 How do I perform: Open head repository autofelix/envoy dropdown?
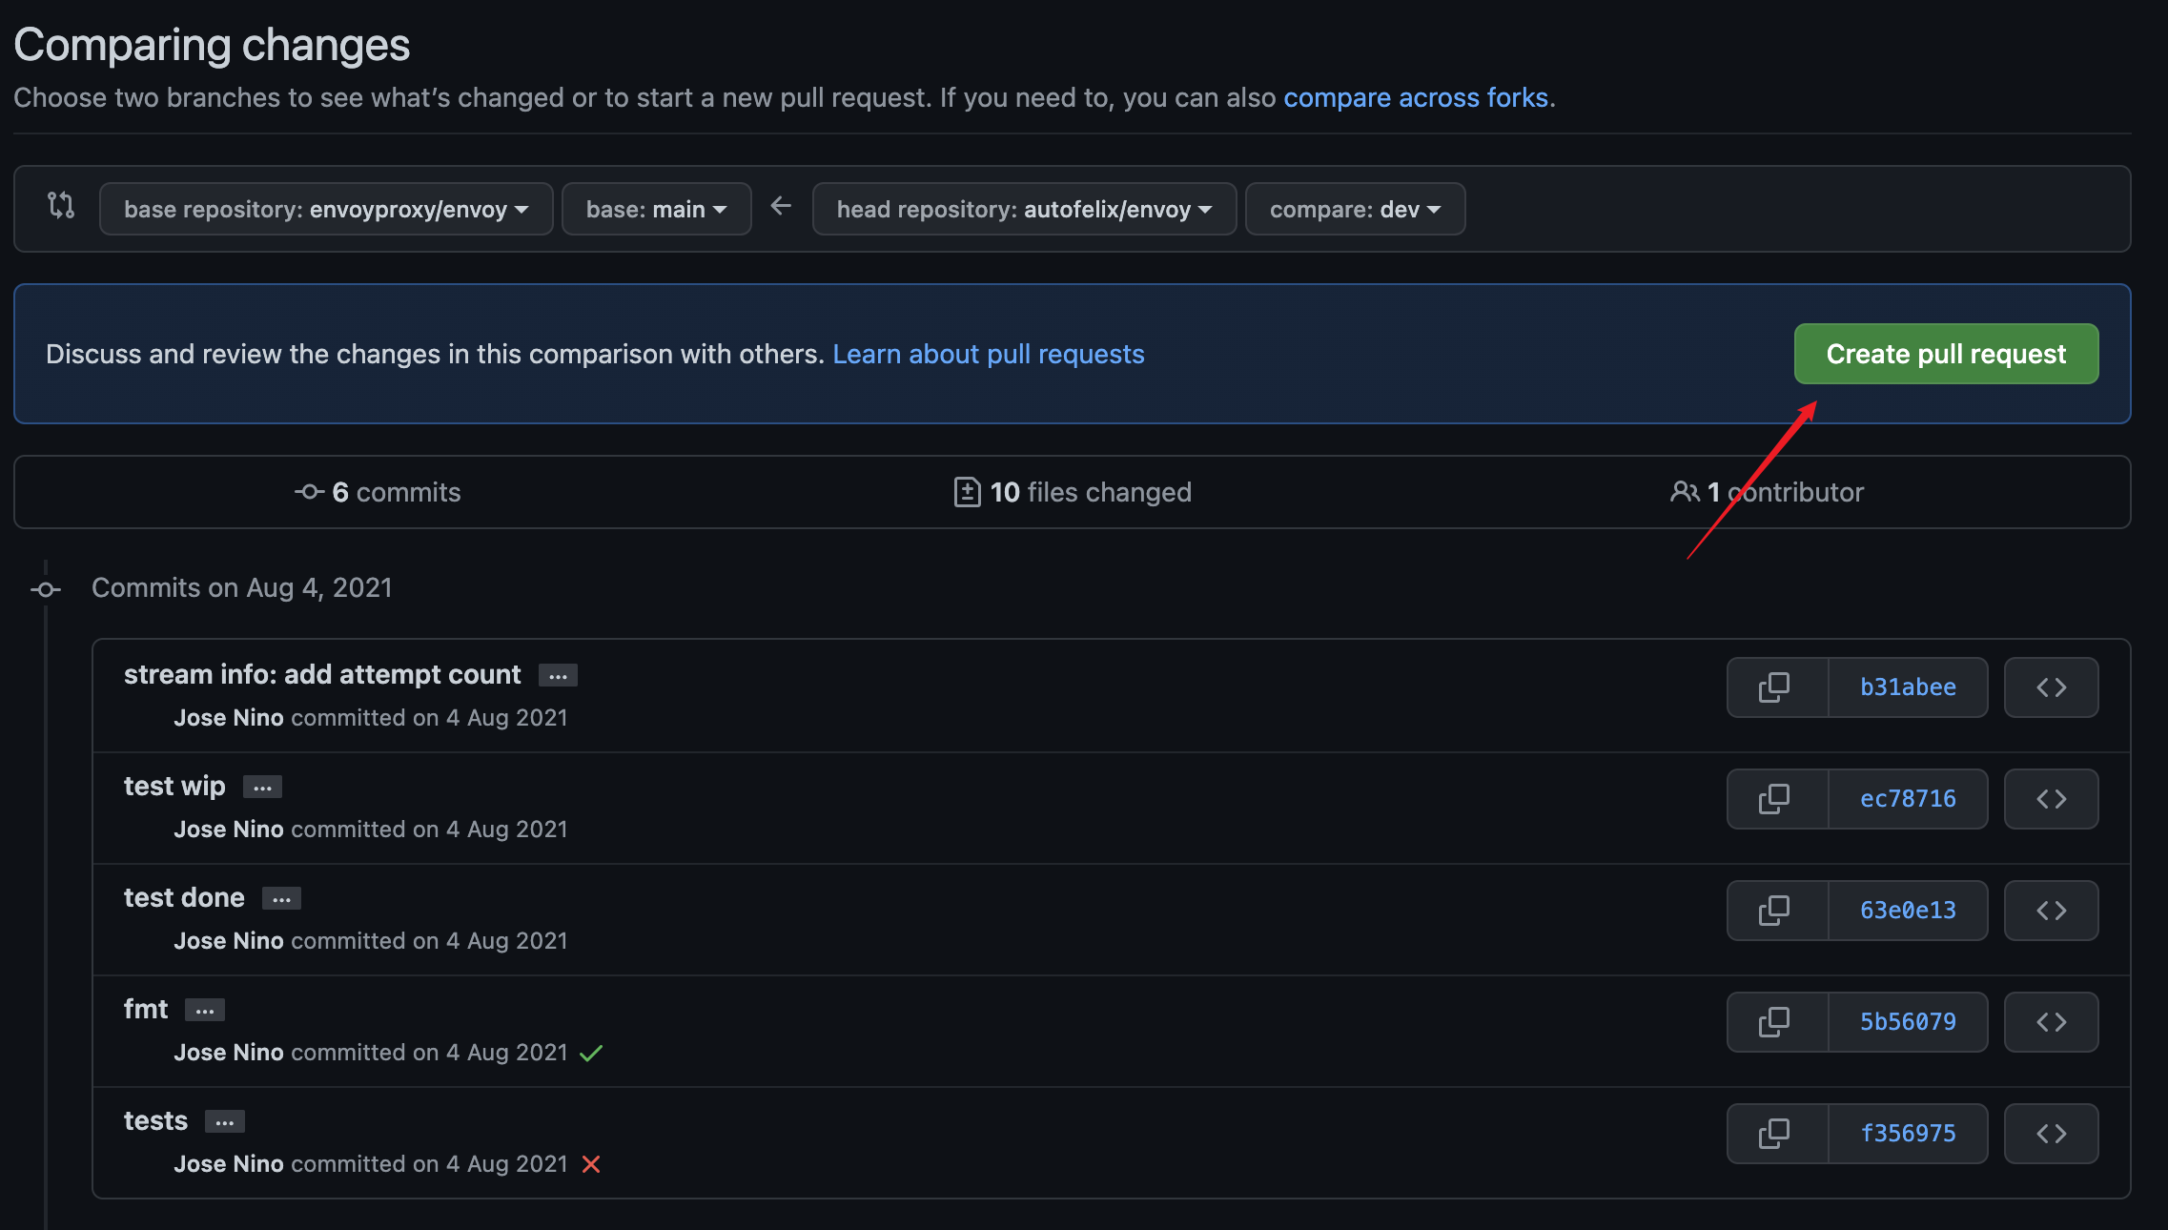1024,209
